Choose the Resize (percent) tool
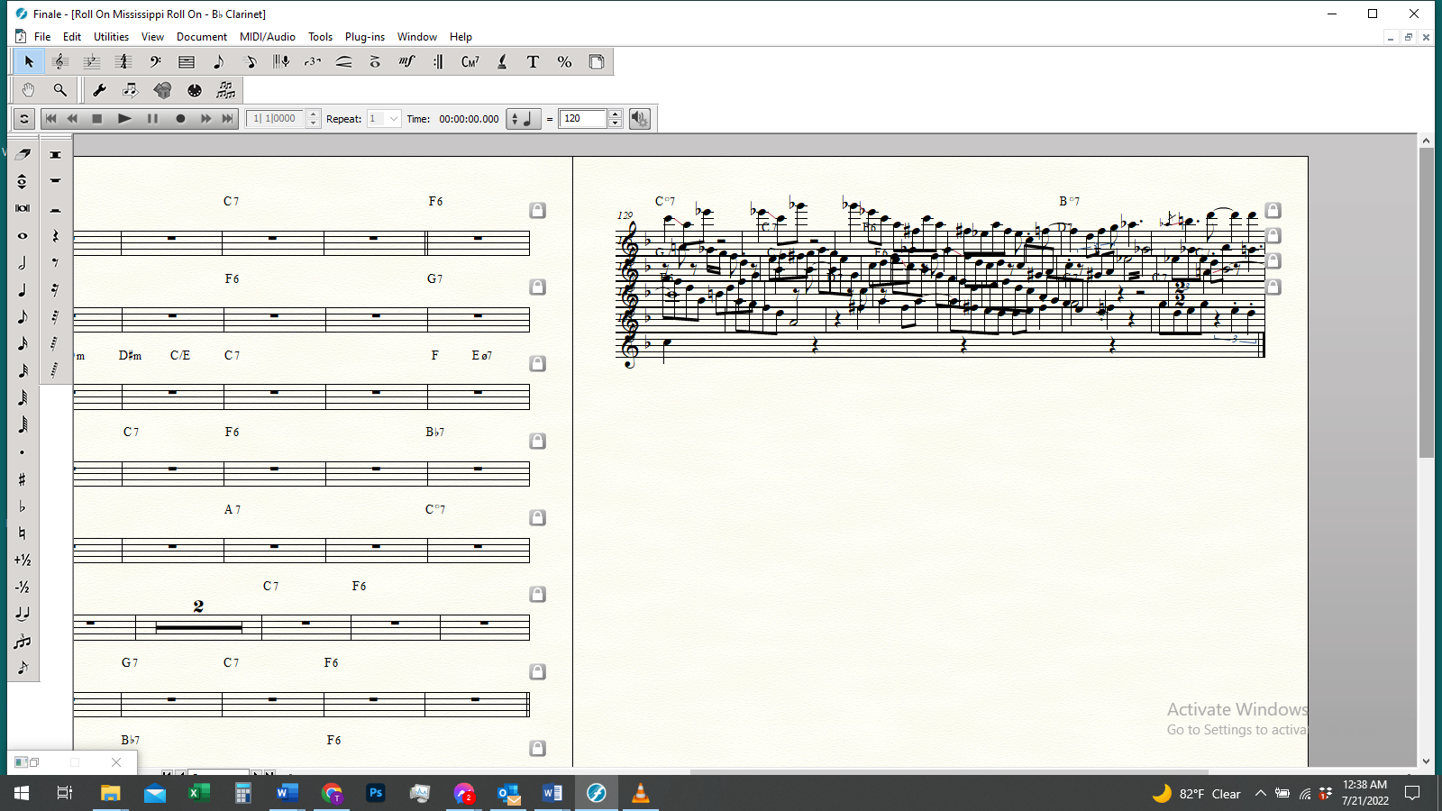This screenshot has width=1442, height=811. [x=564, y=62]
